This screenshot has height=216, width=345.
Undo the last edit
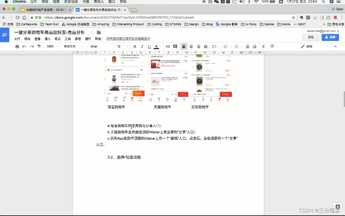coord(24,46)
